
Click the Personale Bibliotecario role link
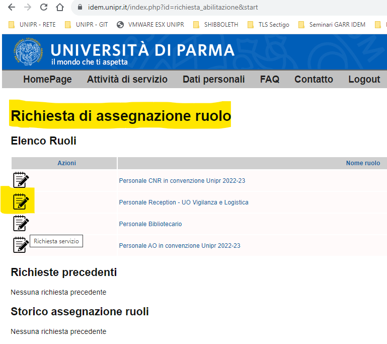tap(150, 224)
